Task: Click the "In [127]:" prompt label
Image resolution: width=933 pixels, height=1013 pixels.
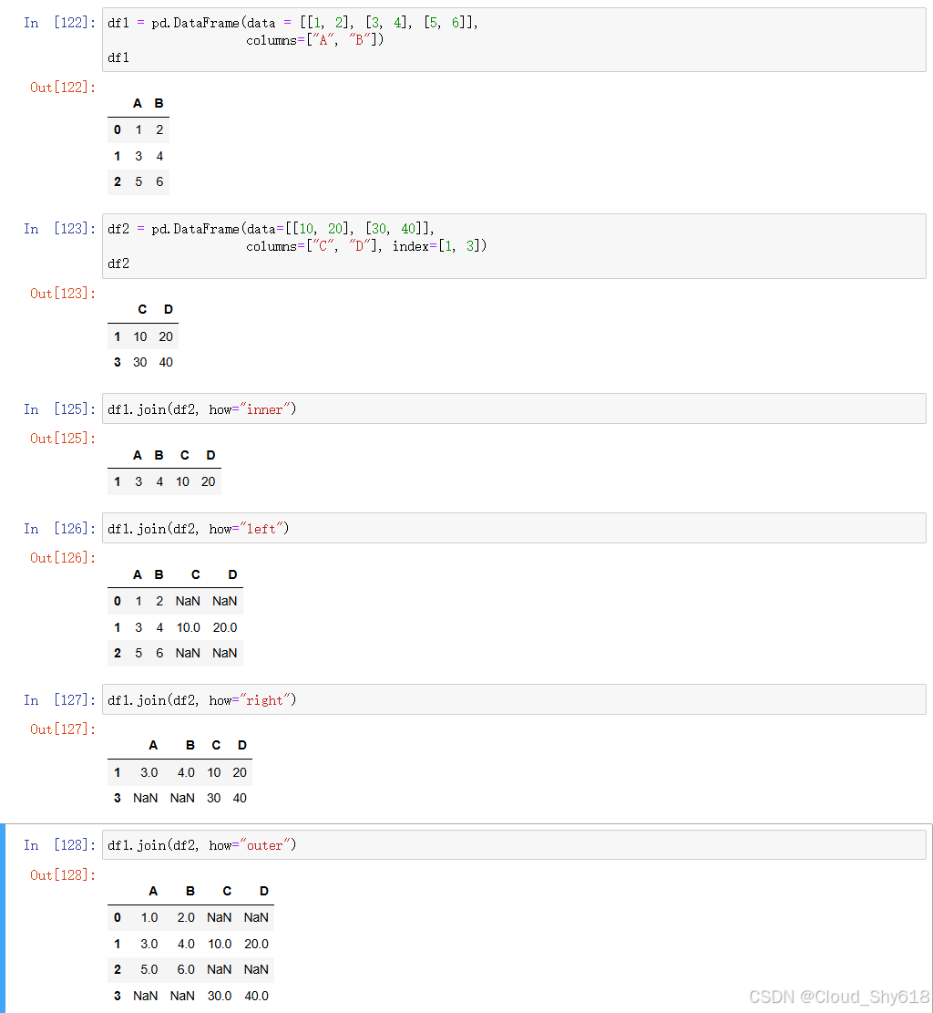Action: point(59,699)
